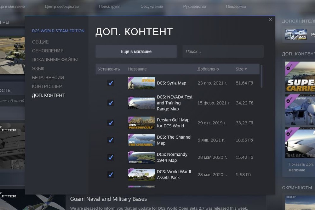Sort the list by Название column

pyautogui.click(x=137, y=69)
